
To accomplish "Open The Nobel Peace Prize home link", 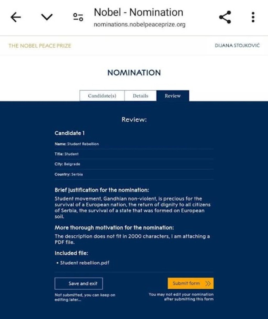I will click(x=40, y=46).
